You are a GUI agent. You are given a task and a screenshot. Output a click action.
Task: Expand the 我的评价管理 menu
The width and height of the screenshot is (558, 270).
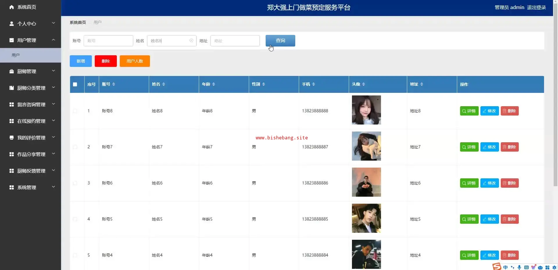point(31,138)
